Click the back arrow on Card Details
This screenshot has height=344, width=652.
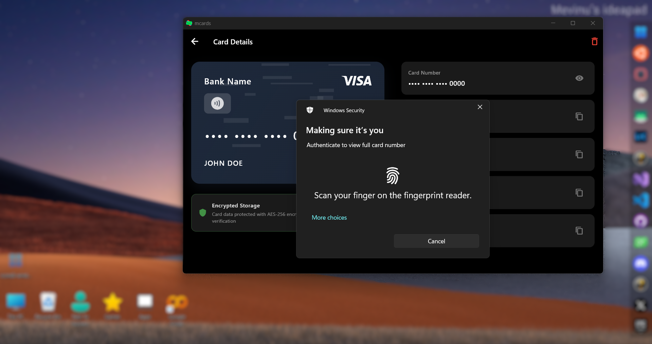[x=195, y=41]
